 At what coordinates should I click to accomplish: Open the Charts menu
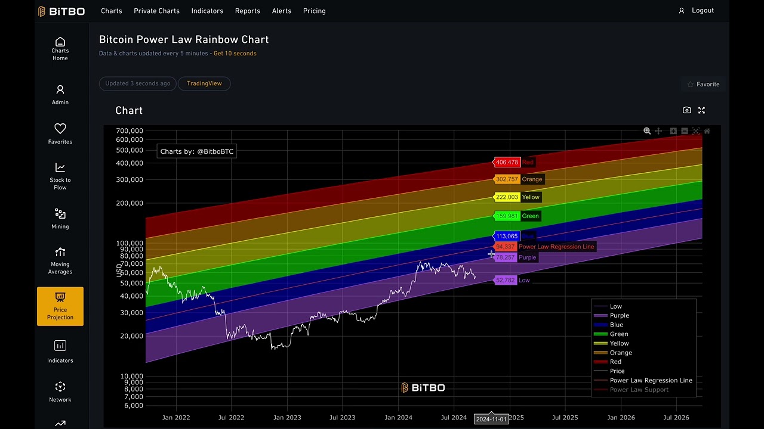[111, 11]
